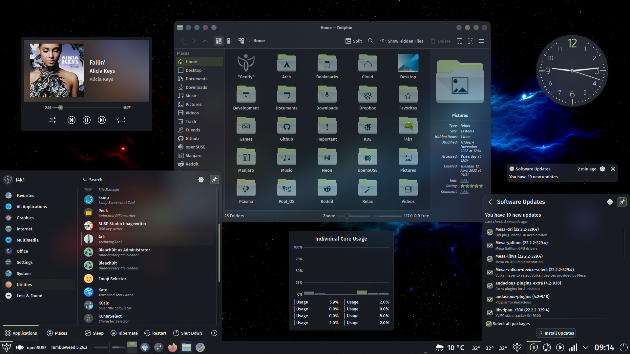
Task: Toggle Select all packages checkbox
Action: [x=489, y=324]
